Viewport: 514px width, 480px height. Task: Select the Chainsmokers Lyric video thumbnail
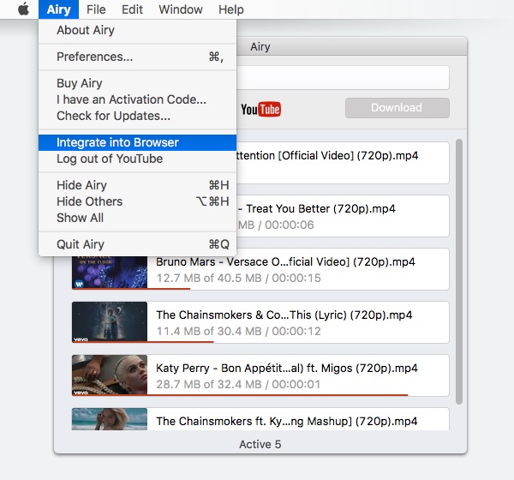pyautogui.click(x=110, y=322)
